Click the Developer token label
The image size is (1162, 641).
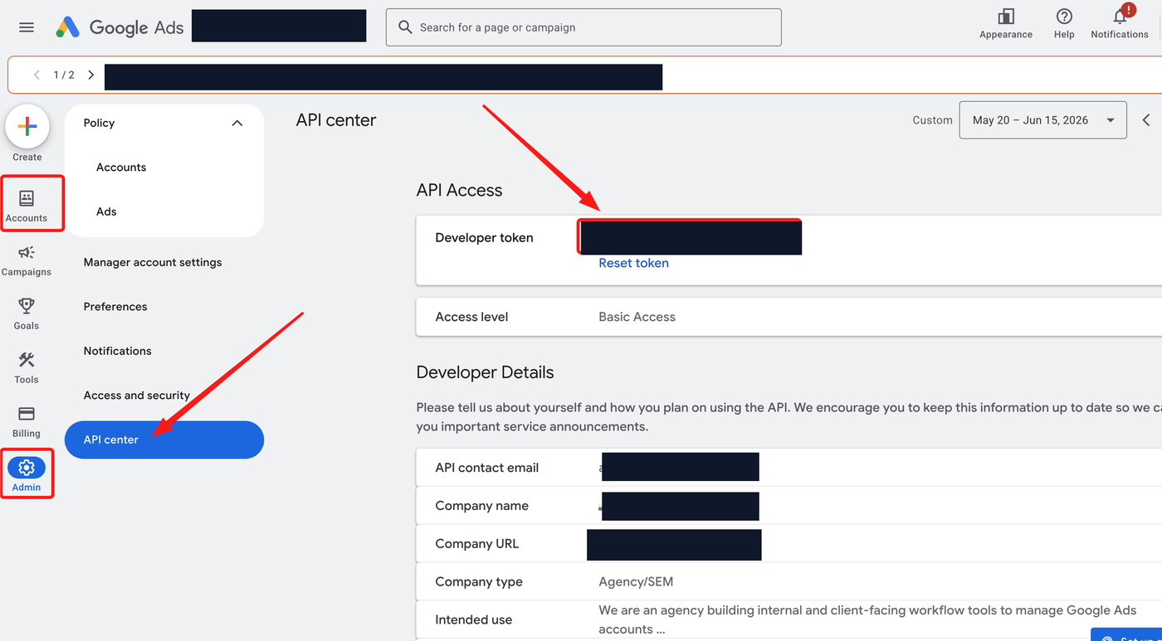[x=485, y=237]
